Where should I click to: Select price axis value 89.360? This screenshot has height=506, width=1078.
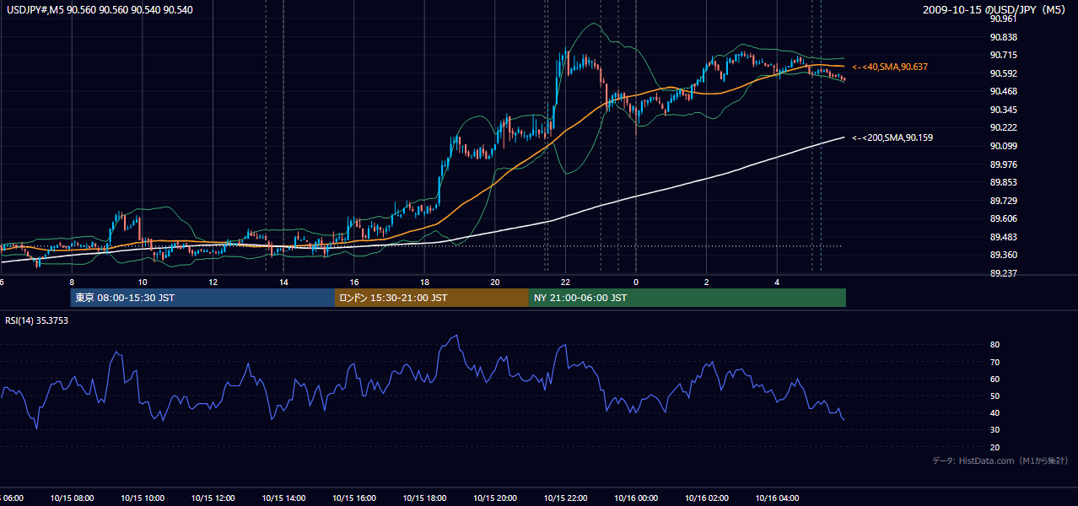tap(1005, 255)
